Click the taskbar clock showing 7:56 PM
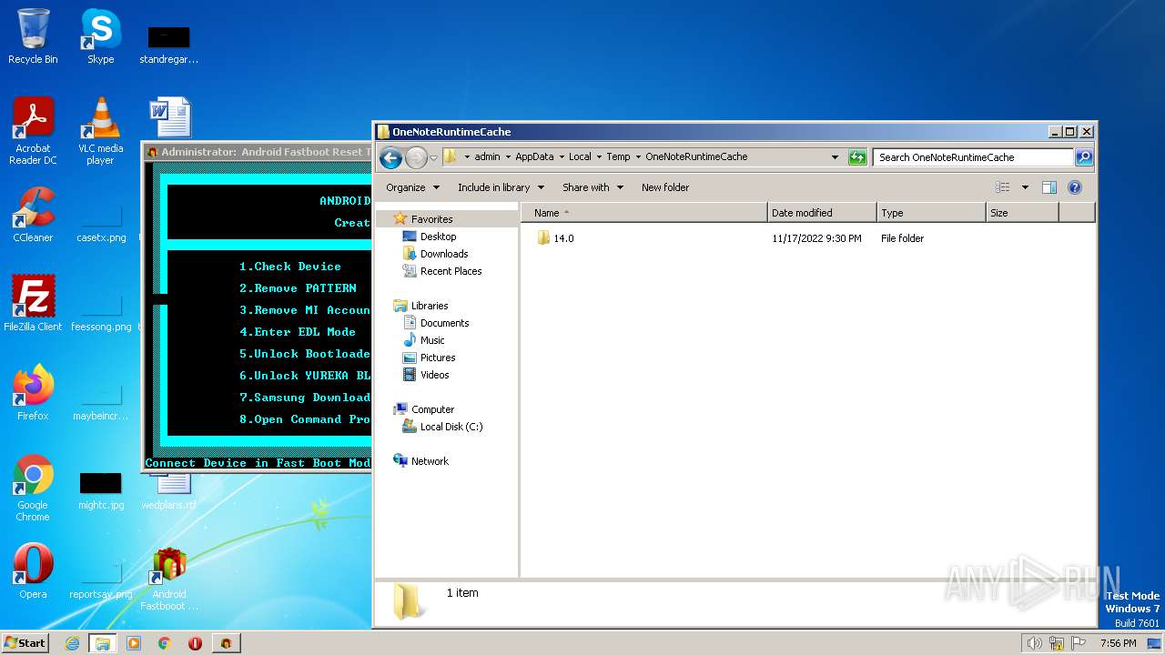 pos(1118,643)
